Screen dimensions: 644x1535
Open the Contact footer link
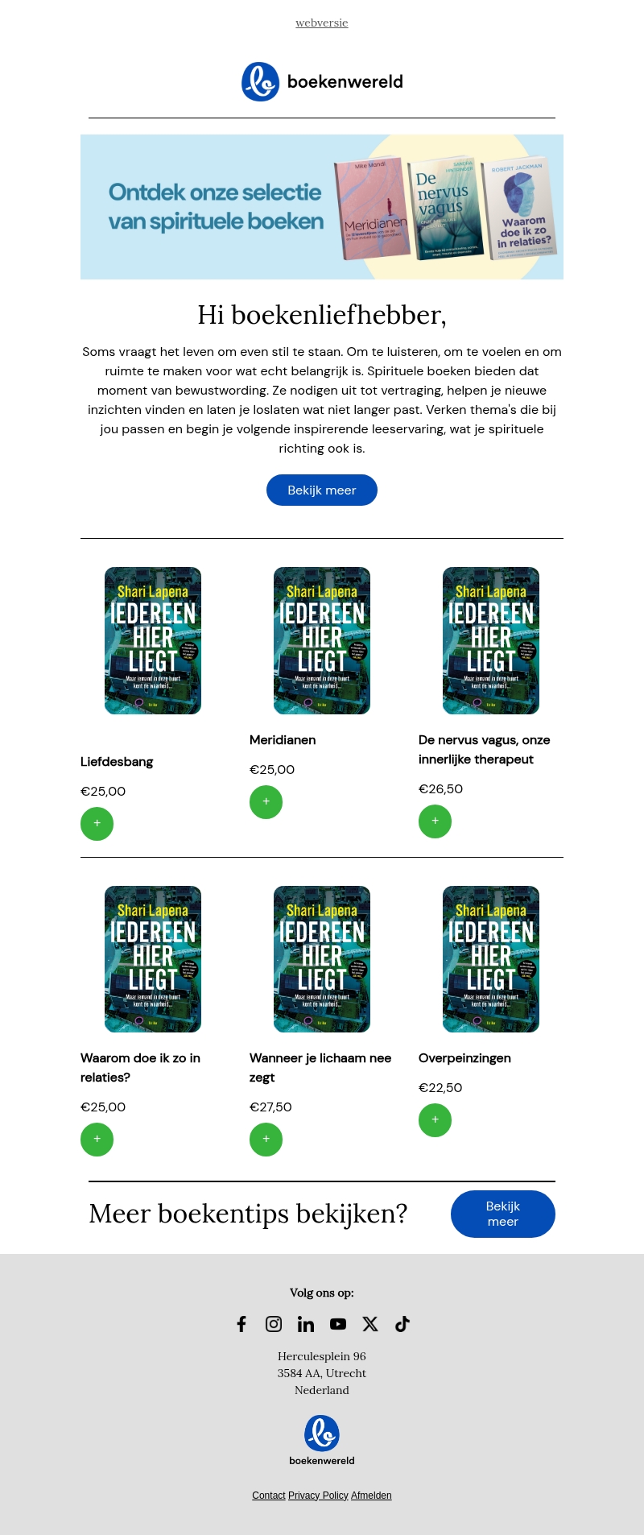(x=269, y=1496)
